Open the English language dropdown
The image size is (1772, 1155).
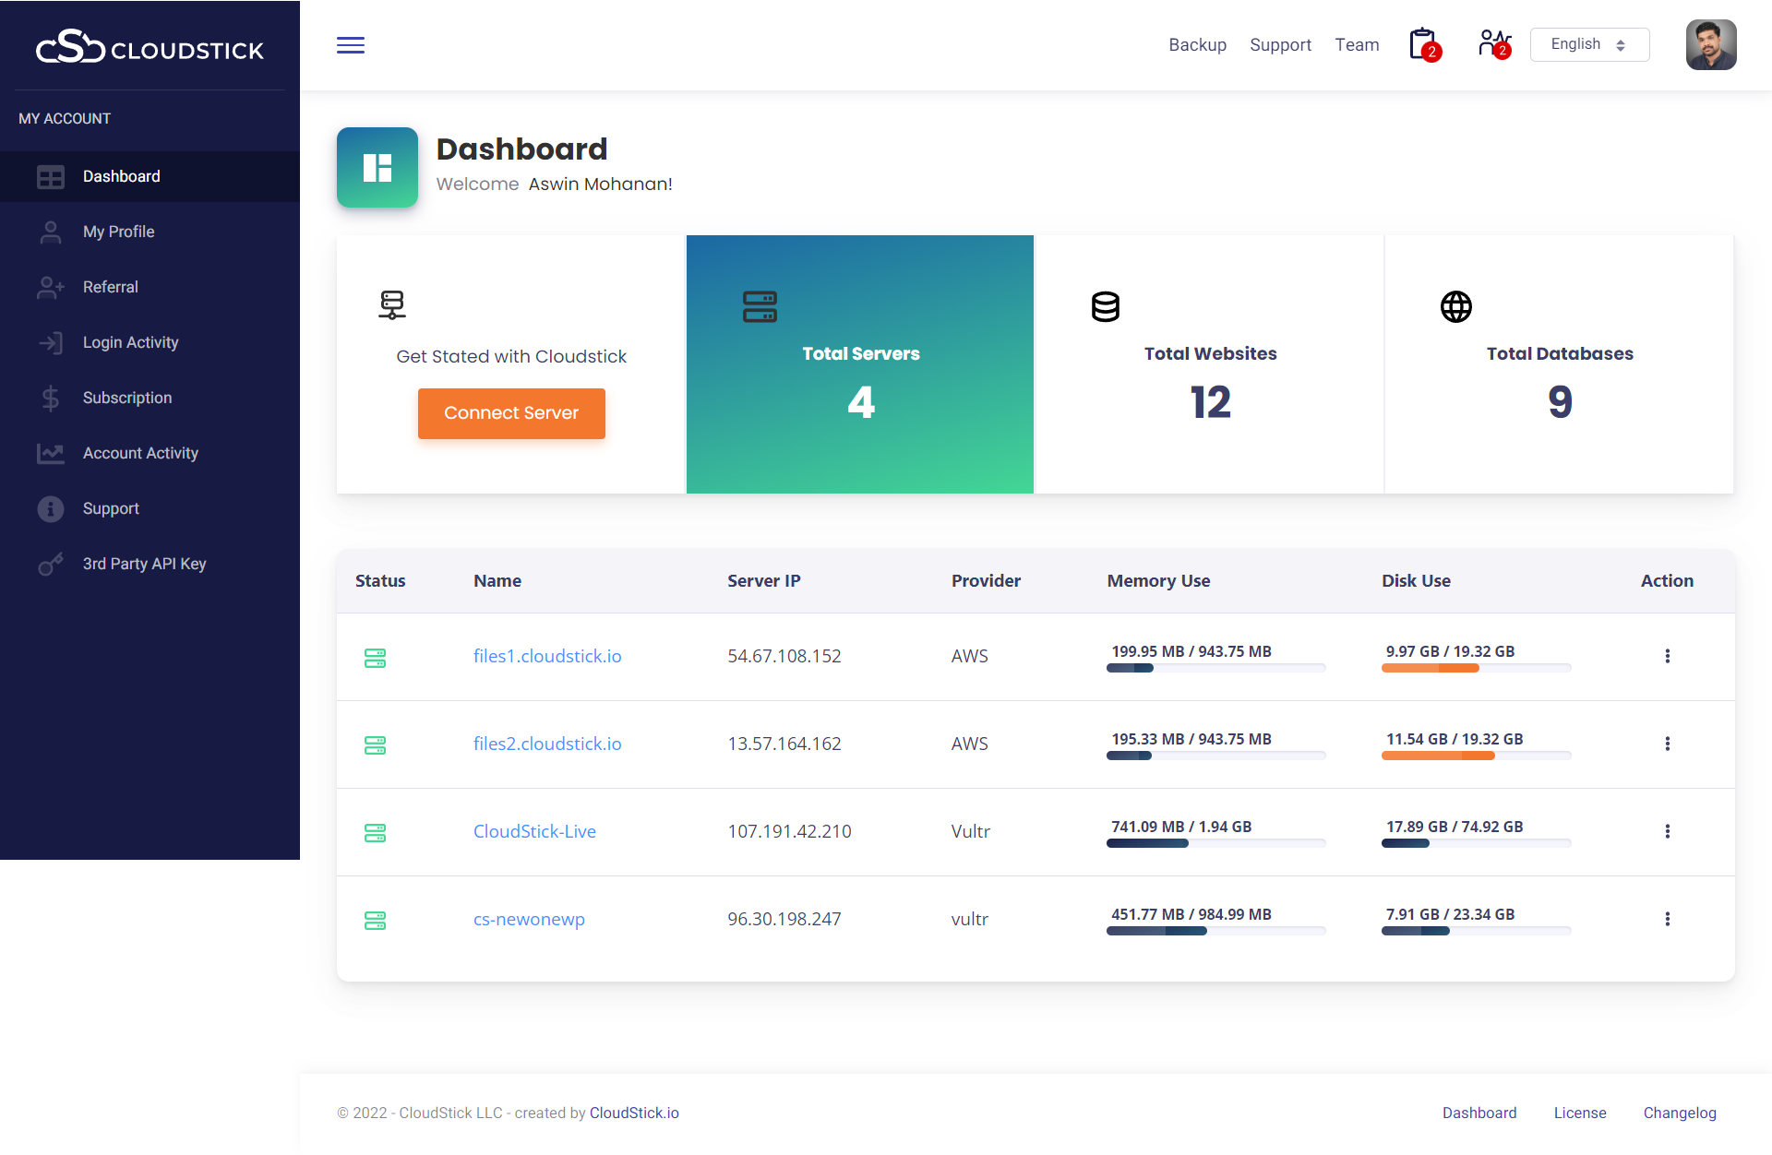[x=1589, y=45]
